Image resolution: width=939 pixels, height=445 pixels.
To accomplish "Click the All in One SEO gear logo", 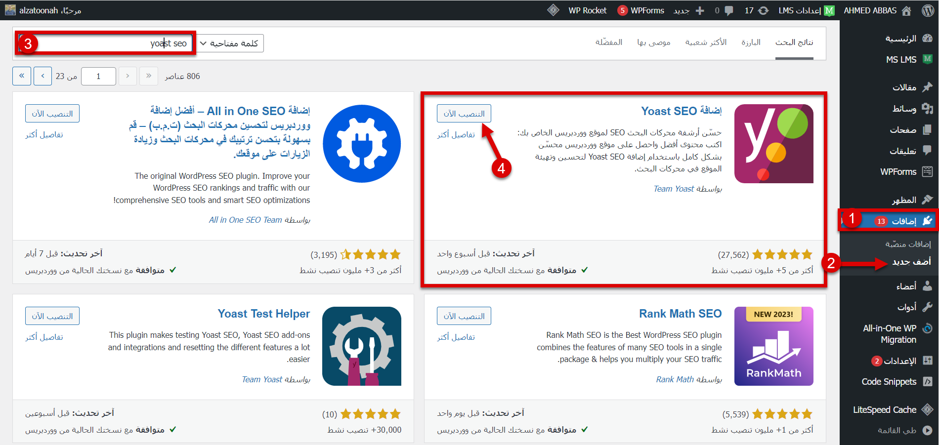I will (362, 144).
